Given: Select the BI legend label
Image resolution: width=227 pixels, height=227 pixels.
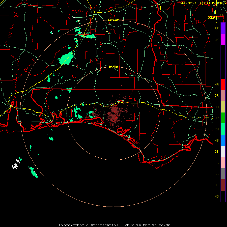Looking at the screenshot, I should click(216, 185).
